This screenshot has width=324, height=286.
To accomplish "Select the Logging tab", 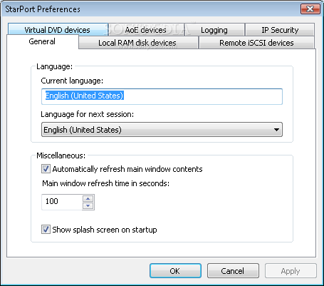I will point(214,29).
